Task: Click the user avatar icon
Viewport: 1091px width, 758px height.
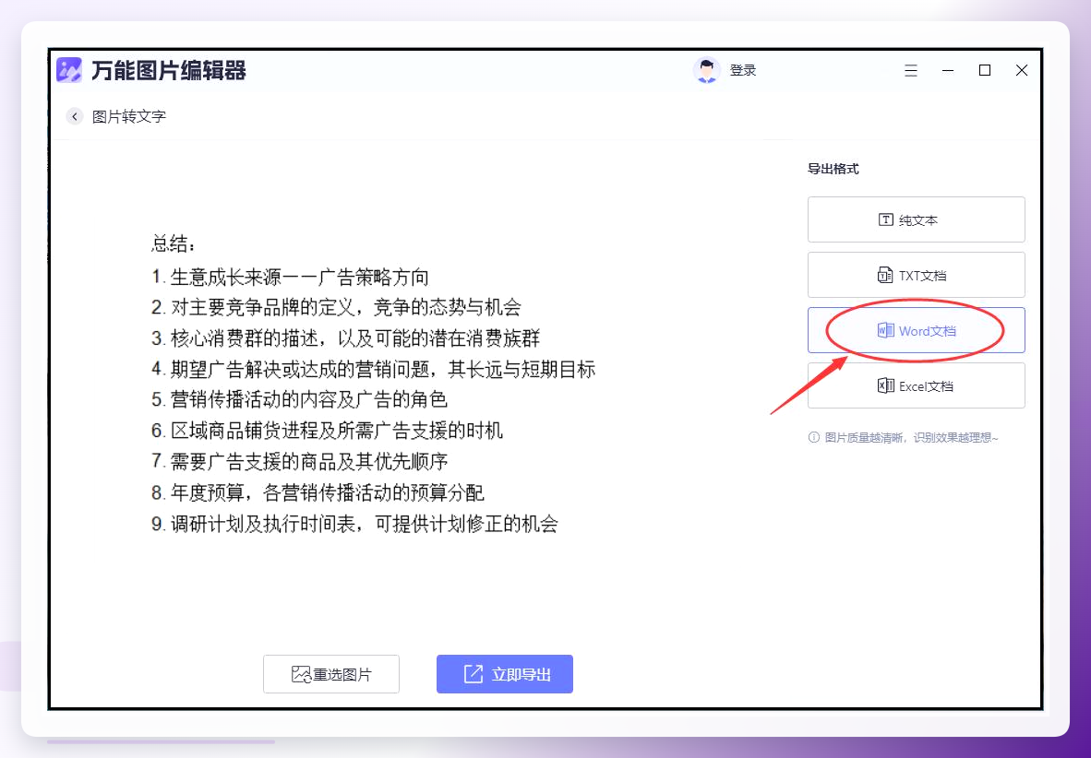Action: click(706, 70)
